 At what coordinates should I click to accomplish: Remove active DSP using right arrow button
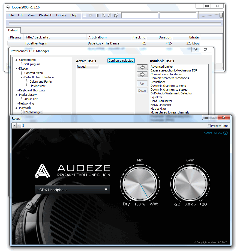point(142,74)
